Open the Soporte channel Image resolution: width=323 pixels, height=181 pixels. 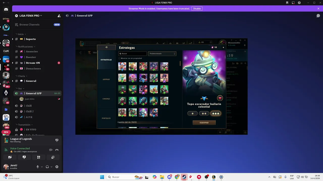[38, 39]
